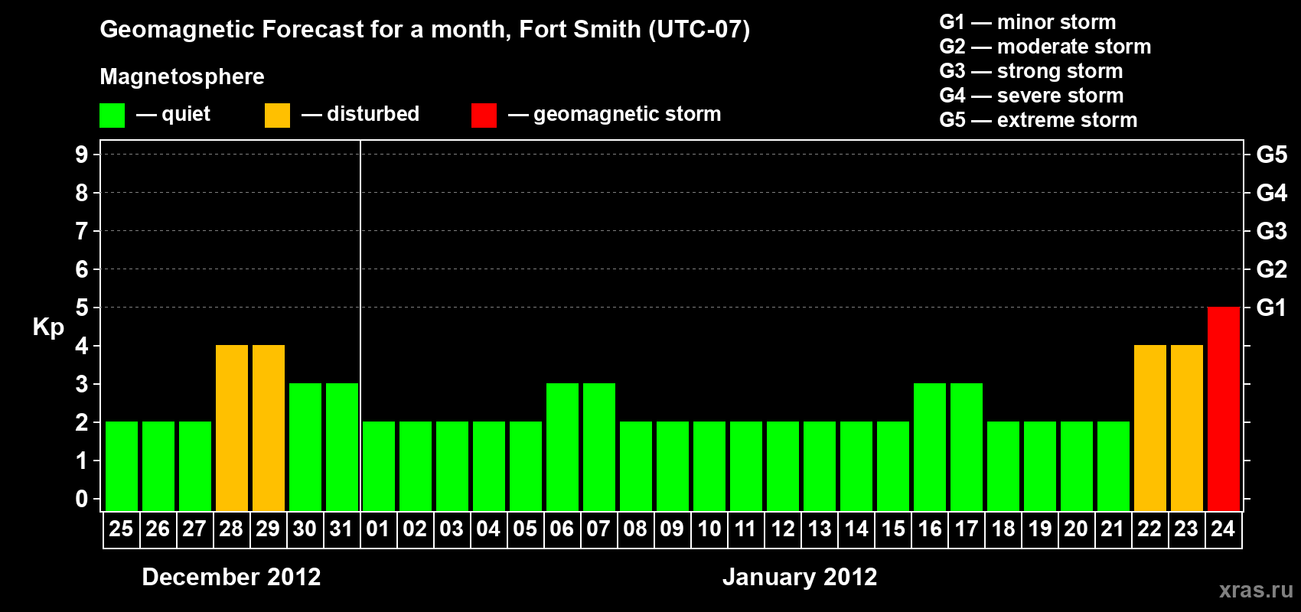
Task: Click the '— disturbed' legend label
Action: (360, 114)
